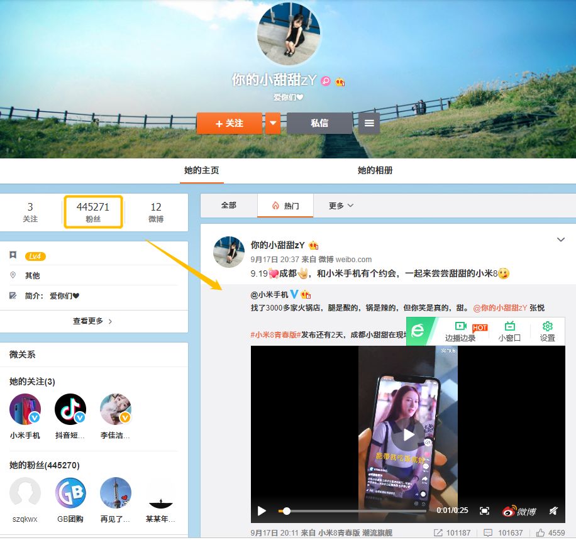The height and width of the screenshot is (540, 576).
Task: Click the Lv4 level badge
Action: point(35,256)
